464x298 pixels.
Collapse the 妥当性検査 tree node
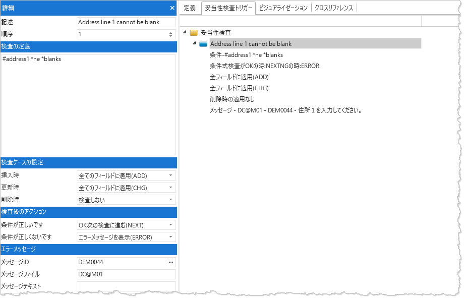click(185, 32)
